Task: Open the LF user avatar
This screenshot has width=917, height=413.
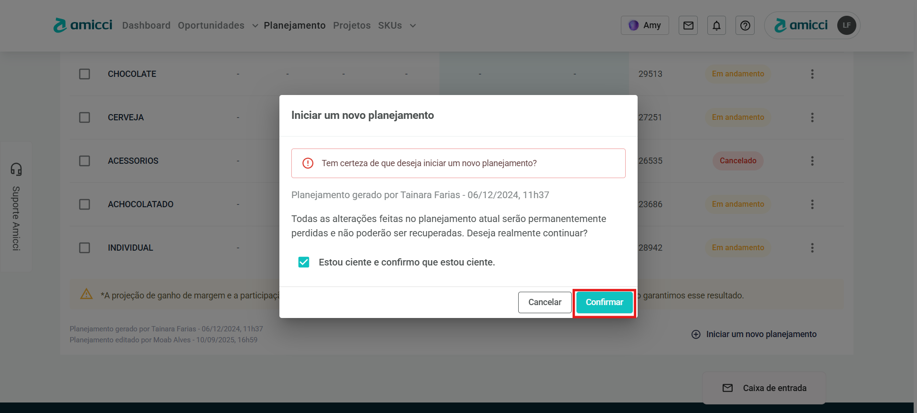Action: pyautogui.click(x=846, y=25)
